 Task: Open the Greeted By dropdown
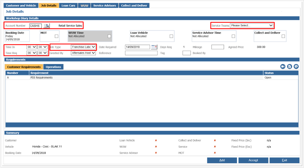click(83, 53)
